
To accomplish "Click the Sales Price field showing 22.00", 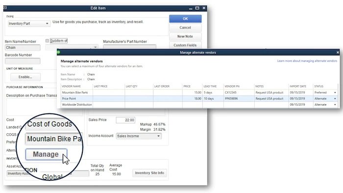I will coord(125,120).
